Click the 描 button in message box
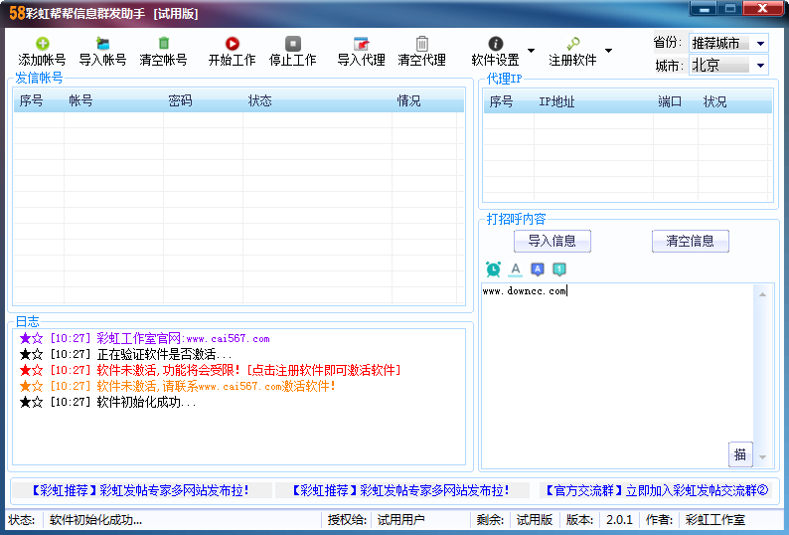This screenshot has height=535, width=789. pyautogui.click(x=740, y=454)
